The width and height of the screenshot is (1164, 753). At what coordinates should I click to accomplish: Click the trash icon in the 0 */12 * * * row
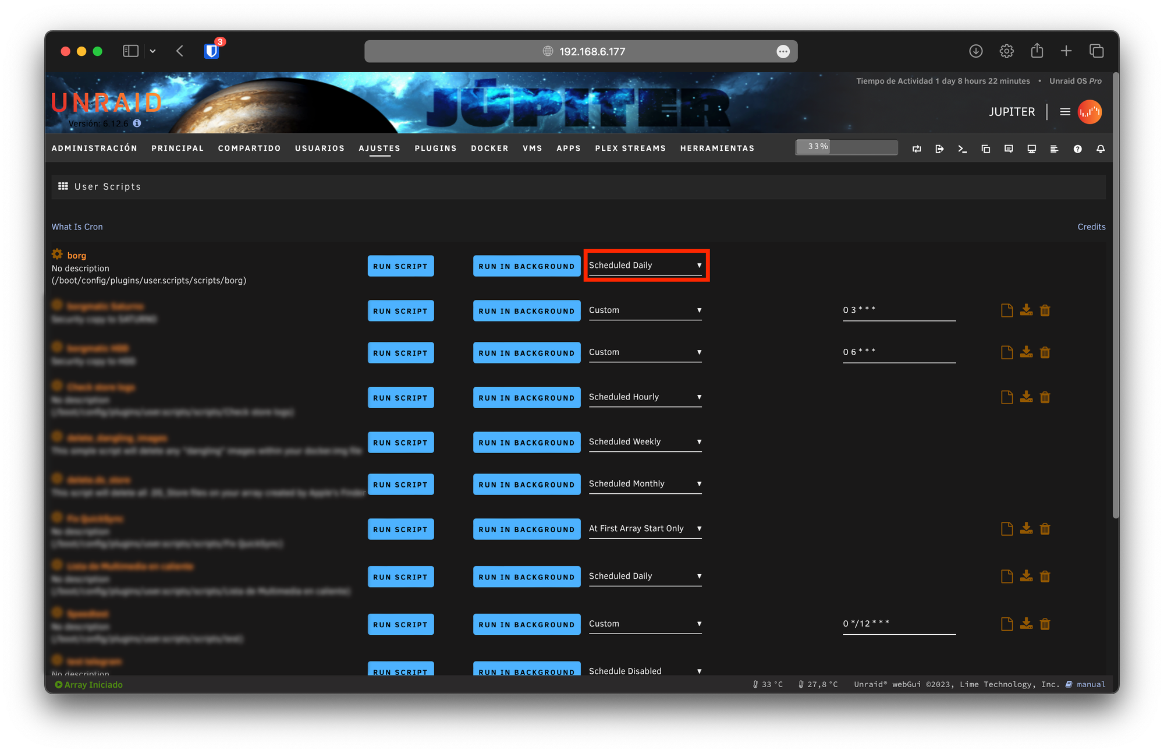pyautogui.click(x=1045, y=624)
